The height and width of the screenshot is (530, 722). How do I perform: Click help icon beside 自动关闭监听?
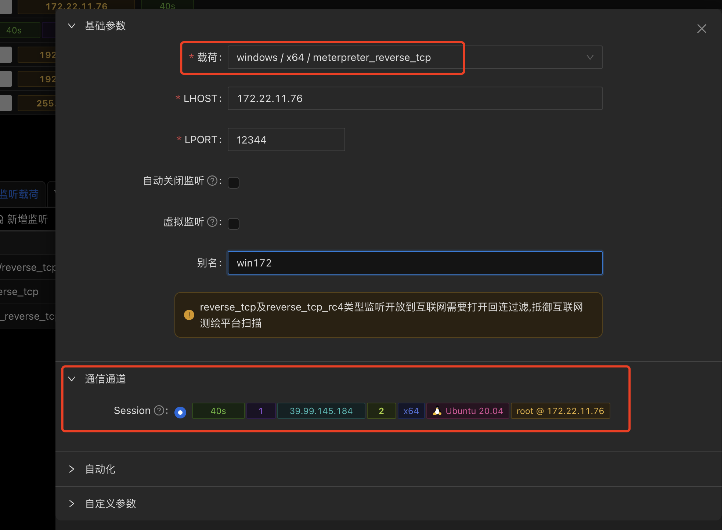click(x=212, y=181)
